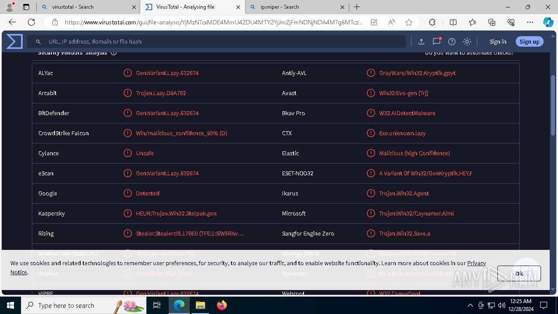Open Edge profile avatar
558x314 pixels.
coord(10,7)
